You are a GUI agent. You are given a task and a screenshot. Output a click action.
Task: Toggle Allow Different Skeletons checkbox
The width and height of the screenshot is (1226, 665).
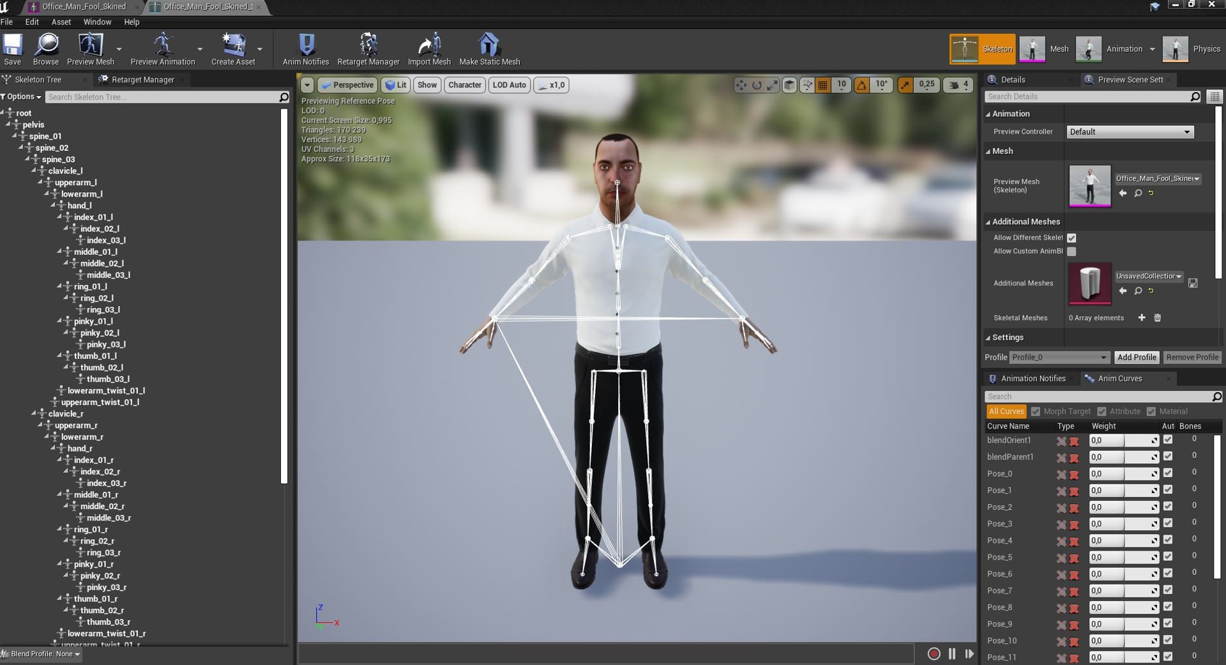(1071, 238)
